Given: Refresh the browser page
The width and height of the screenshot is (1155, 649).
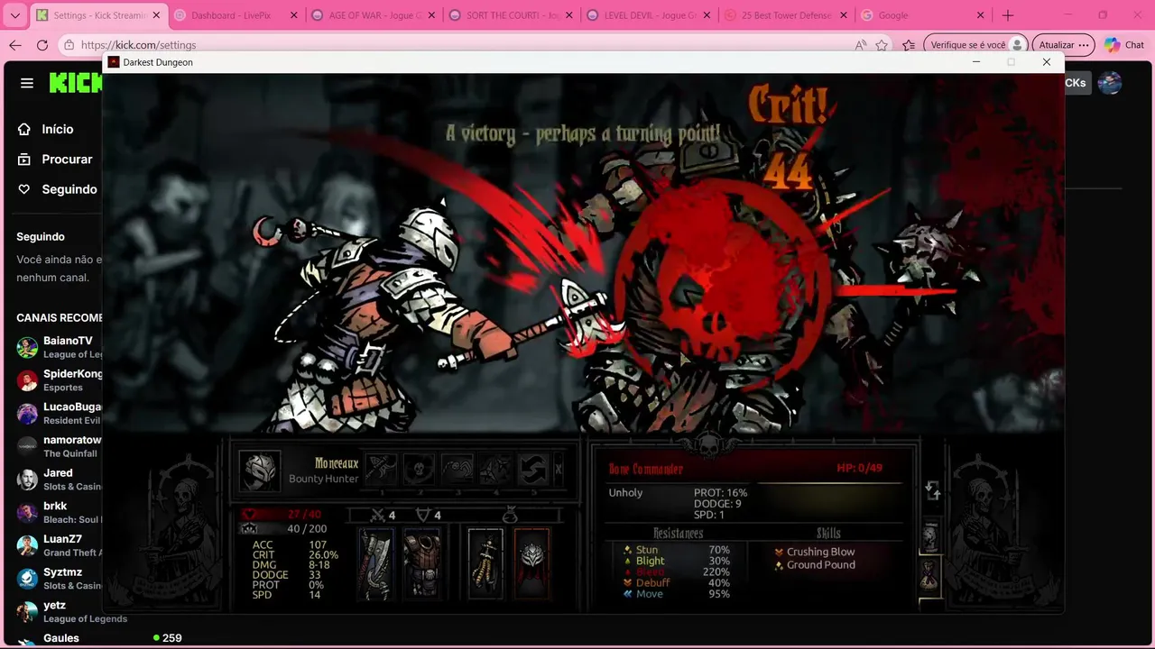Looking at the screenshot, I should coord(42,45).
